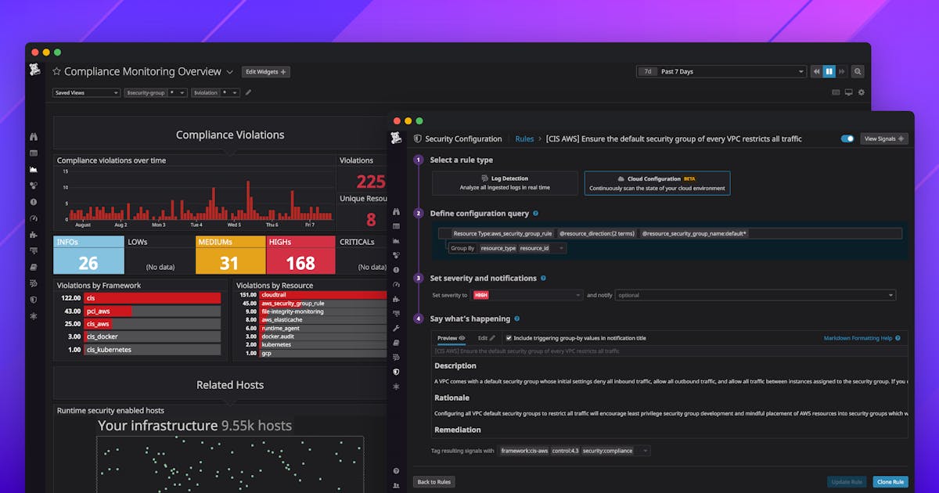Screen dimensions: 939x493
Task: Click the TV mode monitor icon
Action: (x=849, y=92)
